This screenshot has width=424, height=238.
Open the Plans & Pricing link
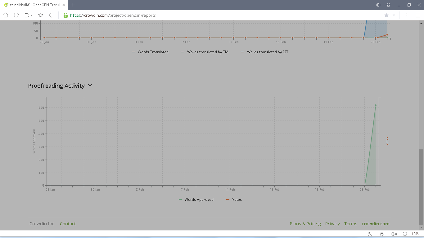(x=305, y=224)
